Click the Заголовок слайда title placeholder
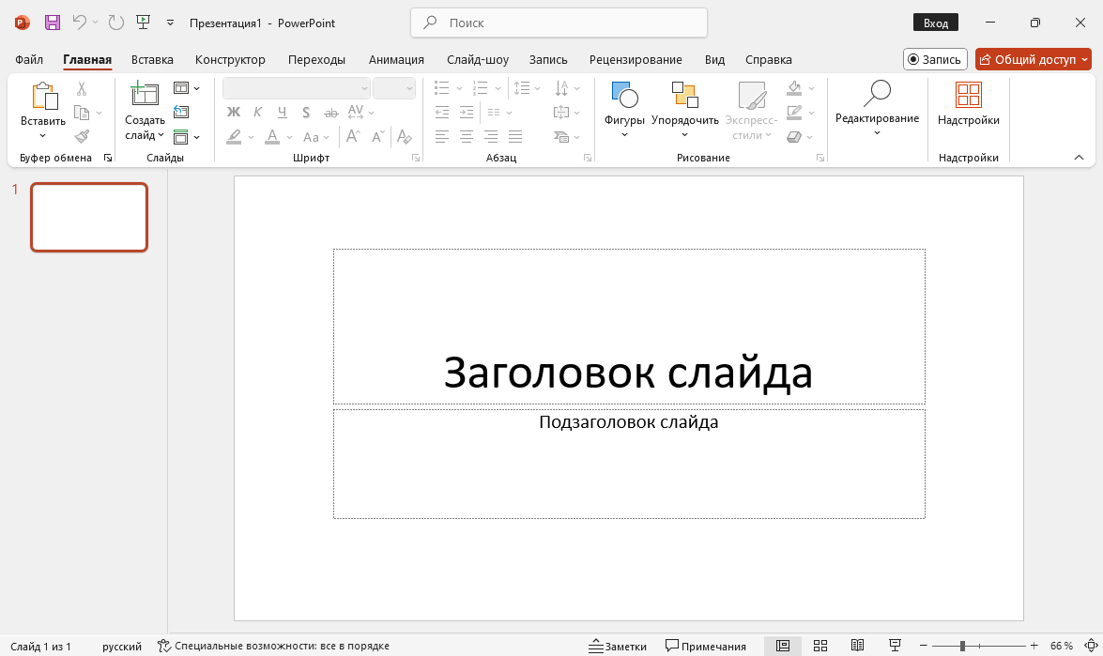Screen dimensions: 1103x656 point(629,327)
